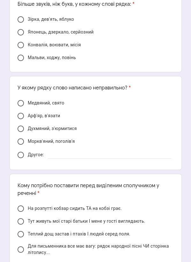Pick "Моркв'яний, поголів'я" radio button
This screenshot has height=262, width=191.
coord(21,141)
